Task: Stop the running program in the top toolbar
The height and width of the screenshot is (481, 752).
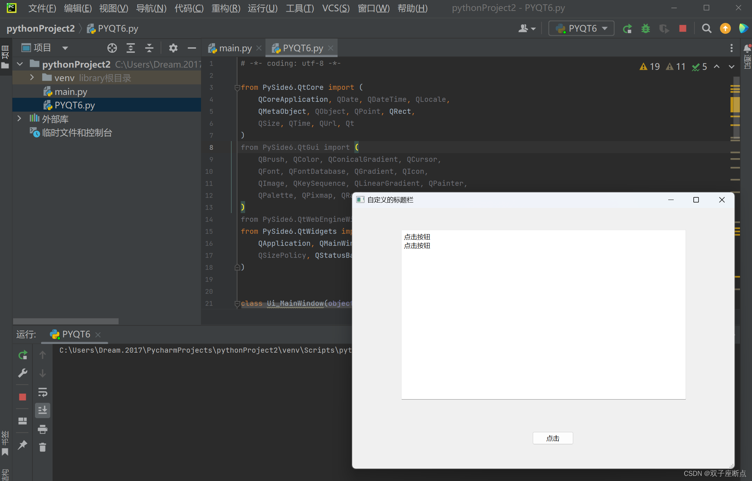Action: pyautogui.click(x=682, y=29)
